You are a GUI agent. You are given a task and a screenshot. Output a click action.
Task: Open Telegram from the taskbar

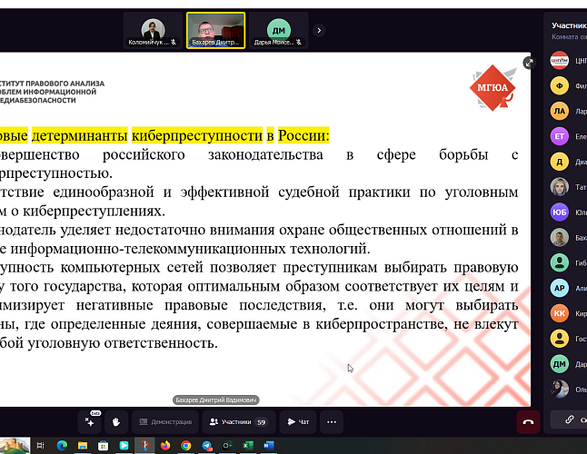coord(206,446)
